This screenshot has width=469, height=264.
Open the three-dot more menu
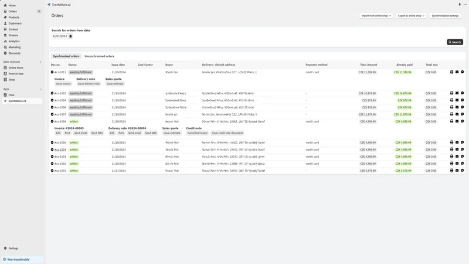[465, 5]
